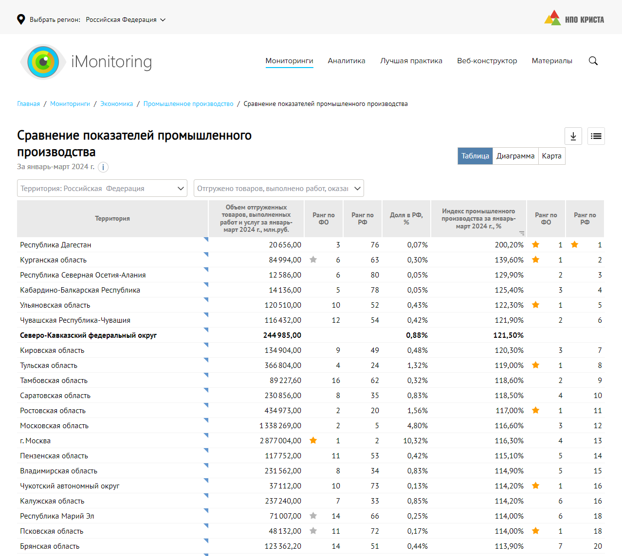Screen dimensions: 622x556
Task: Click Кабардино-Балкарская Республика in the table
Action: pos(80,290)
